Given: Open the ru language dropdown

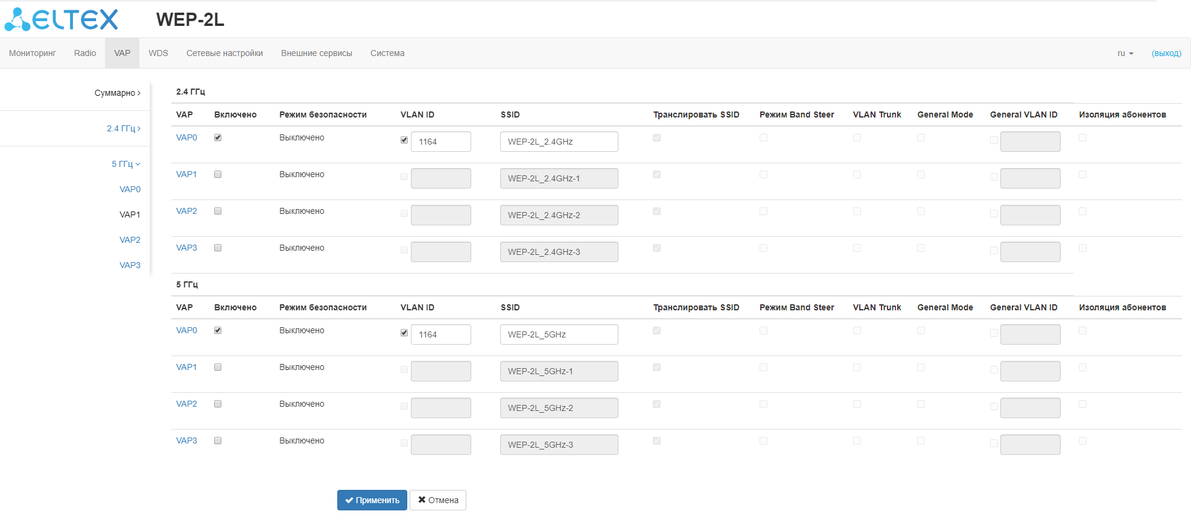Looking at the screenshot, I should 1125,53.
